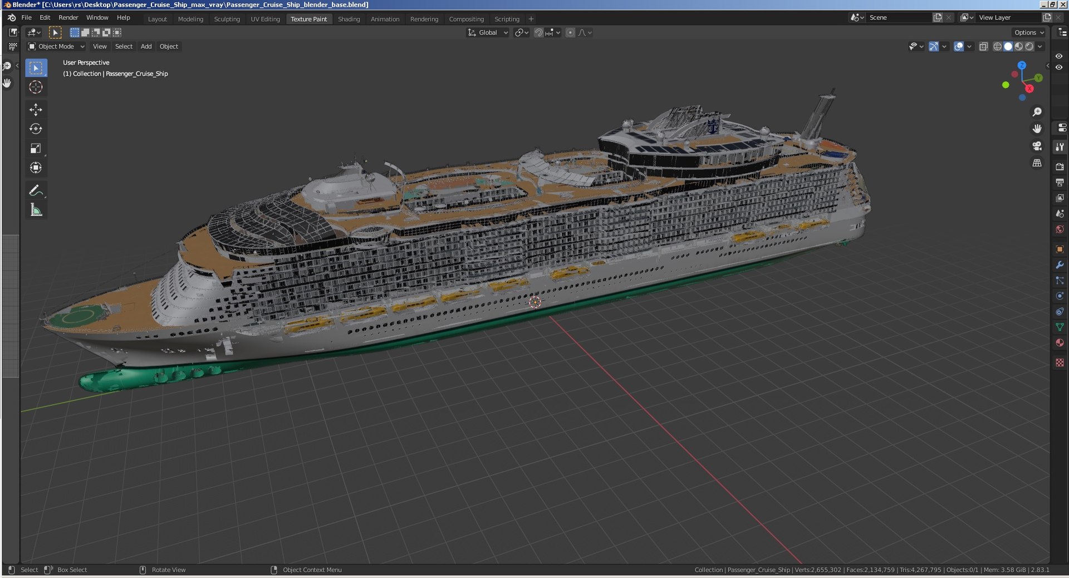The height and width of the screenshot is (578, 1069).
Task: Choose the Annotate pencil tool
Action: (x=36, y=190)
